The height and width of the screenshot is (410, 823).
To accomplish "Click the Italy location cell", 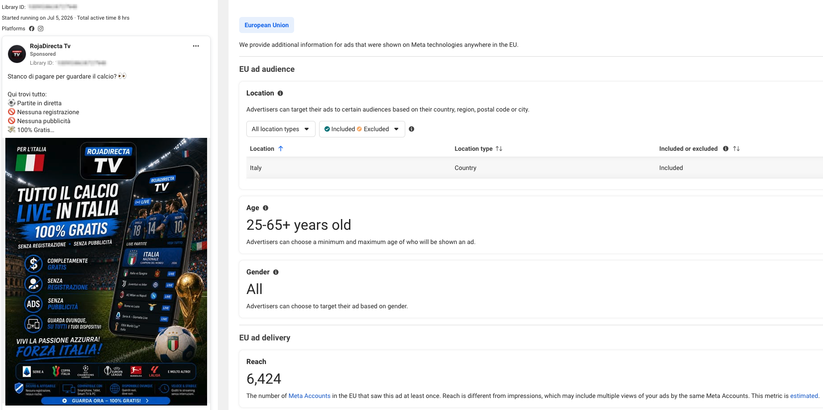I will click(256, 168).
